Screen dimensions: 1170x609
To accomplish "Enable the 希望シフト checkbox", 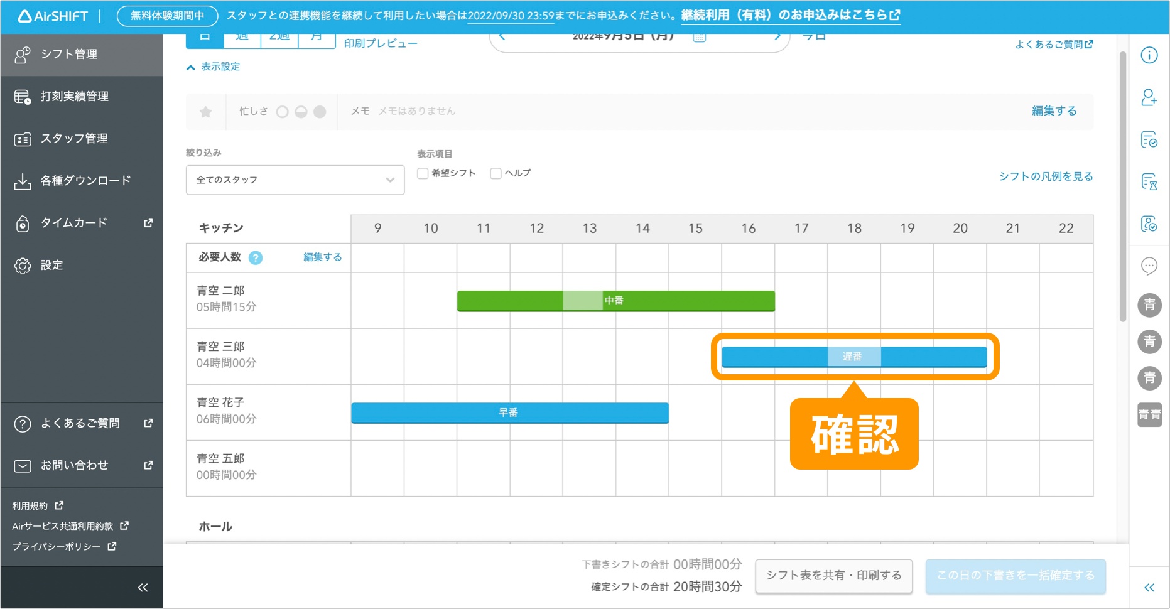I will click(423, 173).
